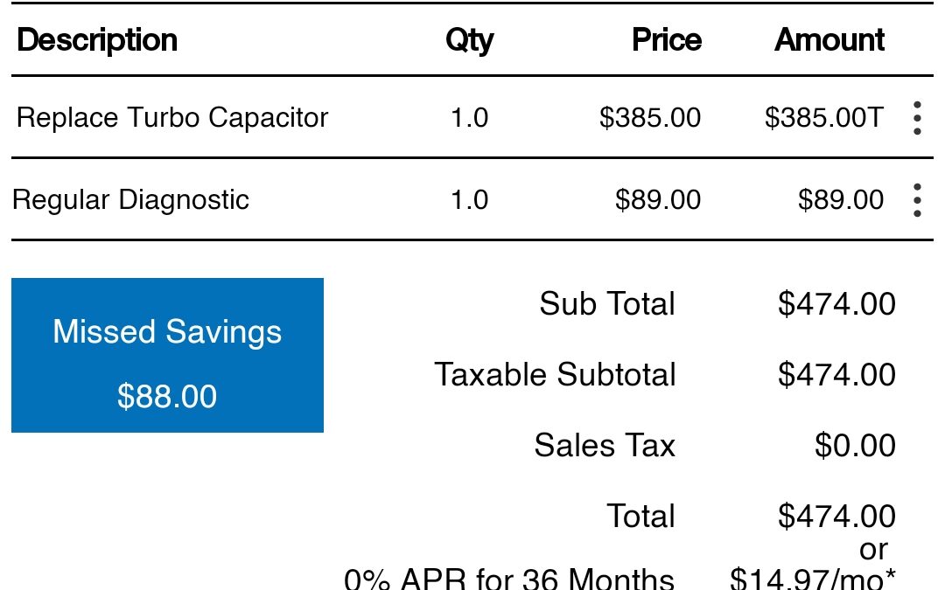Screen dimensions: 945x590
Task: Click the Taxable Subtotal label
Action: pos(556,375)
